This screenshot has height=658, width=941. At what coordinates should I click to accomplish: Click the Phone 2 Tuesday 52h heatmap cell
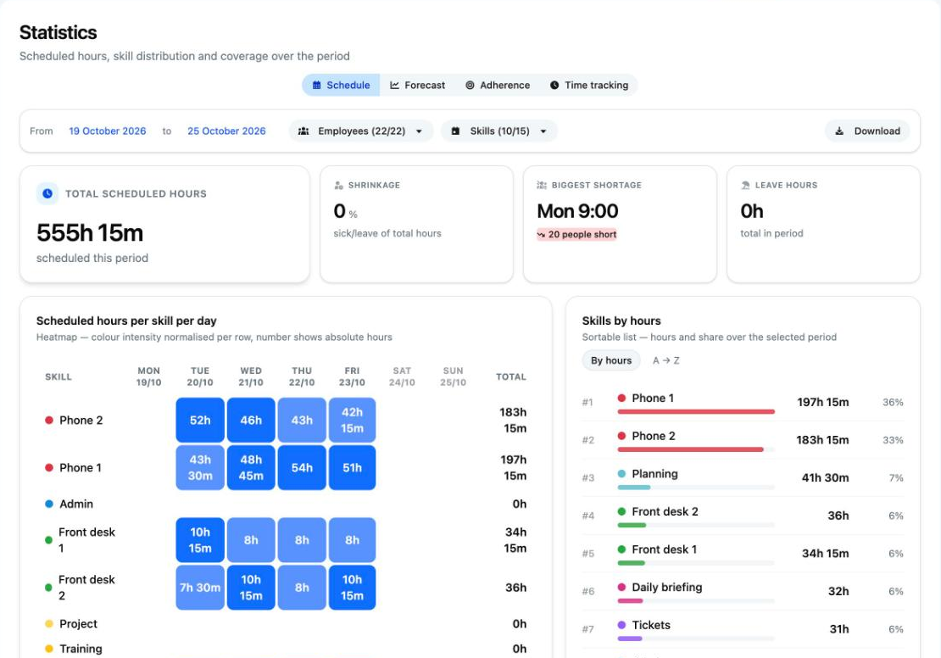[x=200, y=421]
